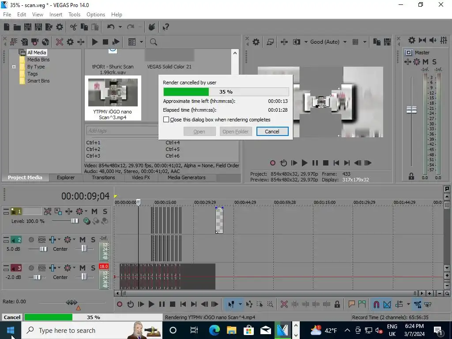Click the Cut scissors icon in toolbar
The image size is (452, 339).
coord(74,27)
